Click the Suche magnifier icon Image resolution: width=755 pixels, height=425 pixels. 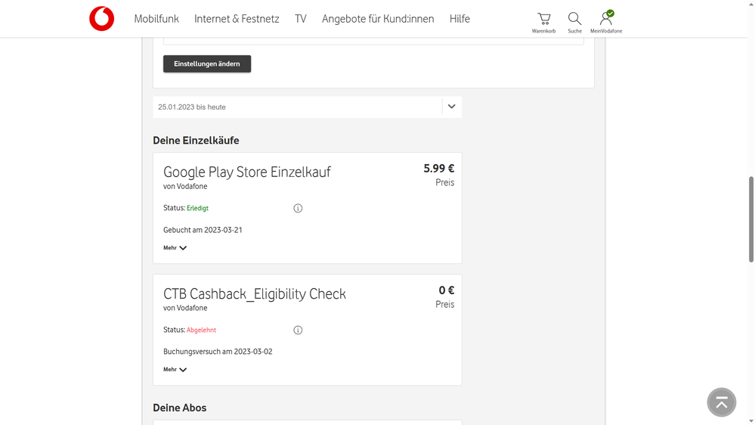(574, 18)
